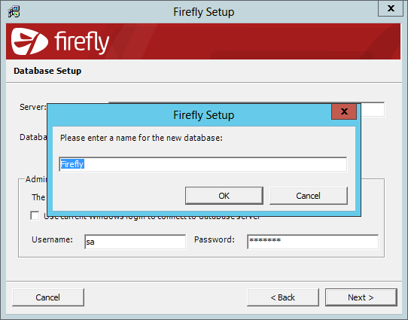Image resolution: width=408 pixels, height=320 pixels.
Task: Click the Server: label
Action: click(x=33, y=107)
